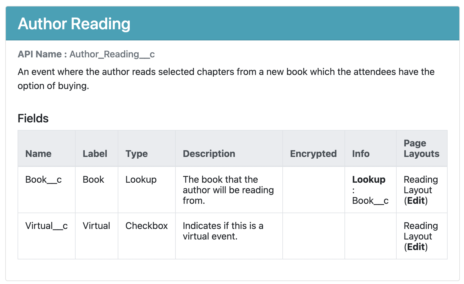Click the Virtual label cell
This screenshot has height=284, width=464.
96,226
